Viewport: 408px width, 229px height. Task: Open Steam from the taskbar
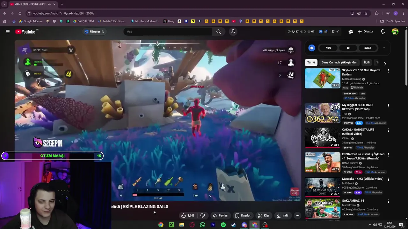234,225
